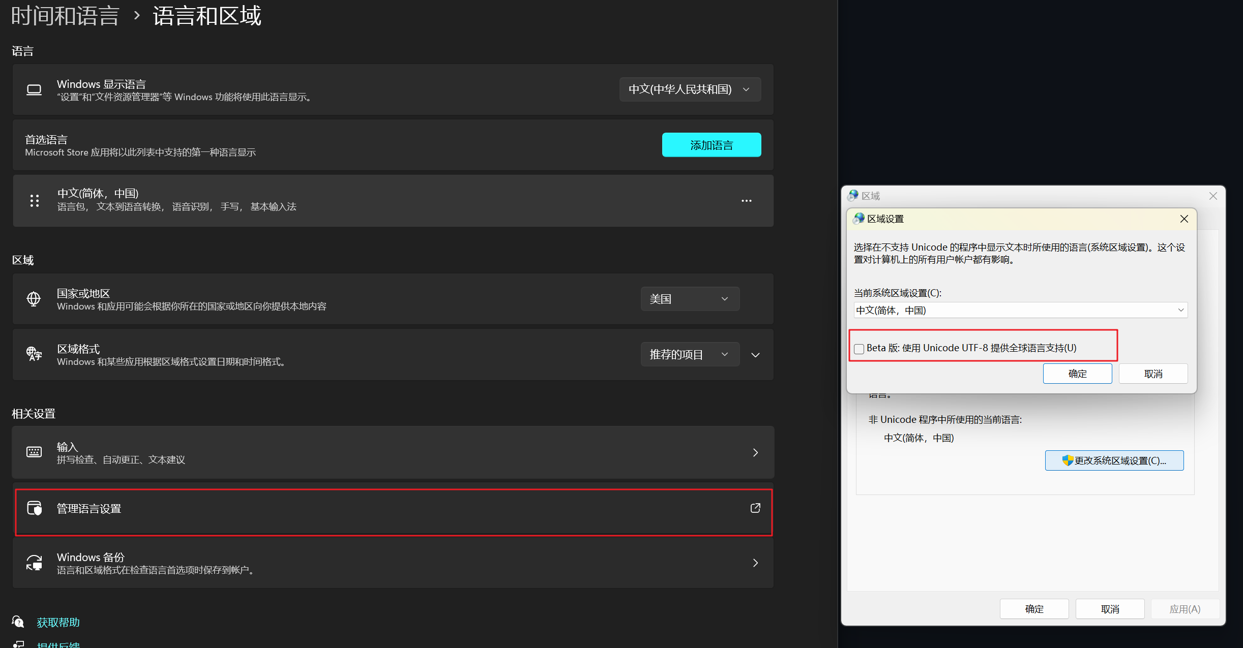Confirm with 确定 in 区域设置 dialog
Screen dimensions: 1243x648
point(1077,374)
